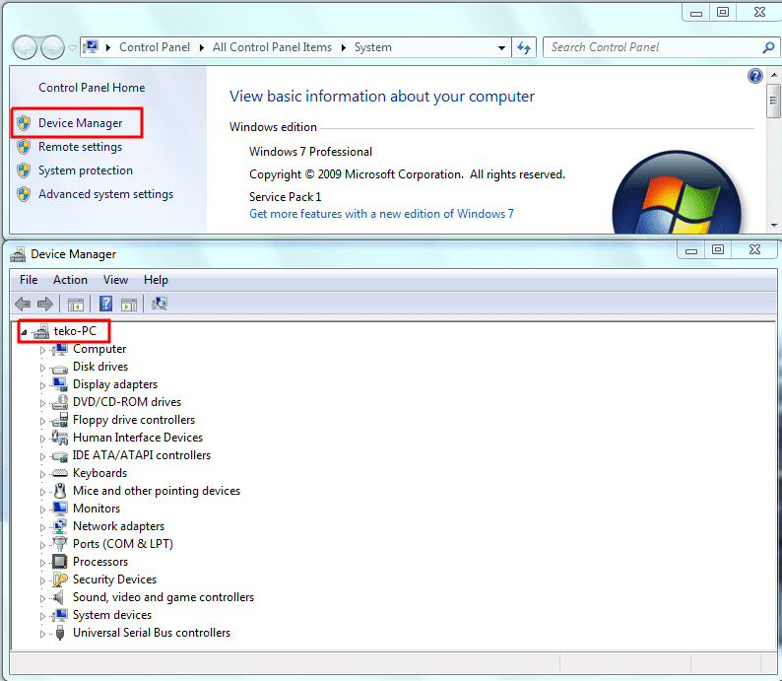Click the Keyboards category icon
This screenshot has width=782, height=681.
[x=60, y=473]
